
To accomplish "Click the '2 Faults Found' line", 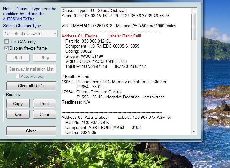I will click(75, 77).
